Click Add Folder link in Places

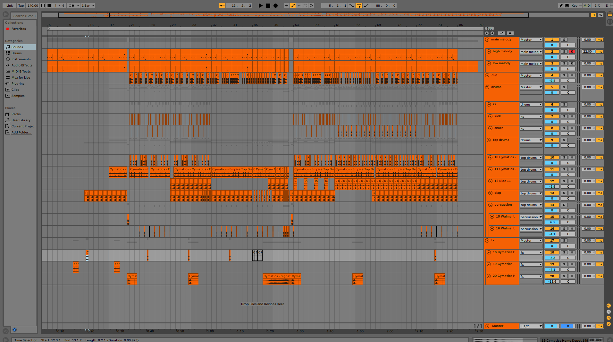tap(21, 132)
